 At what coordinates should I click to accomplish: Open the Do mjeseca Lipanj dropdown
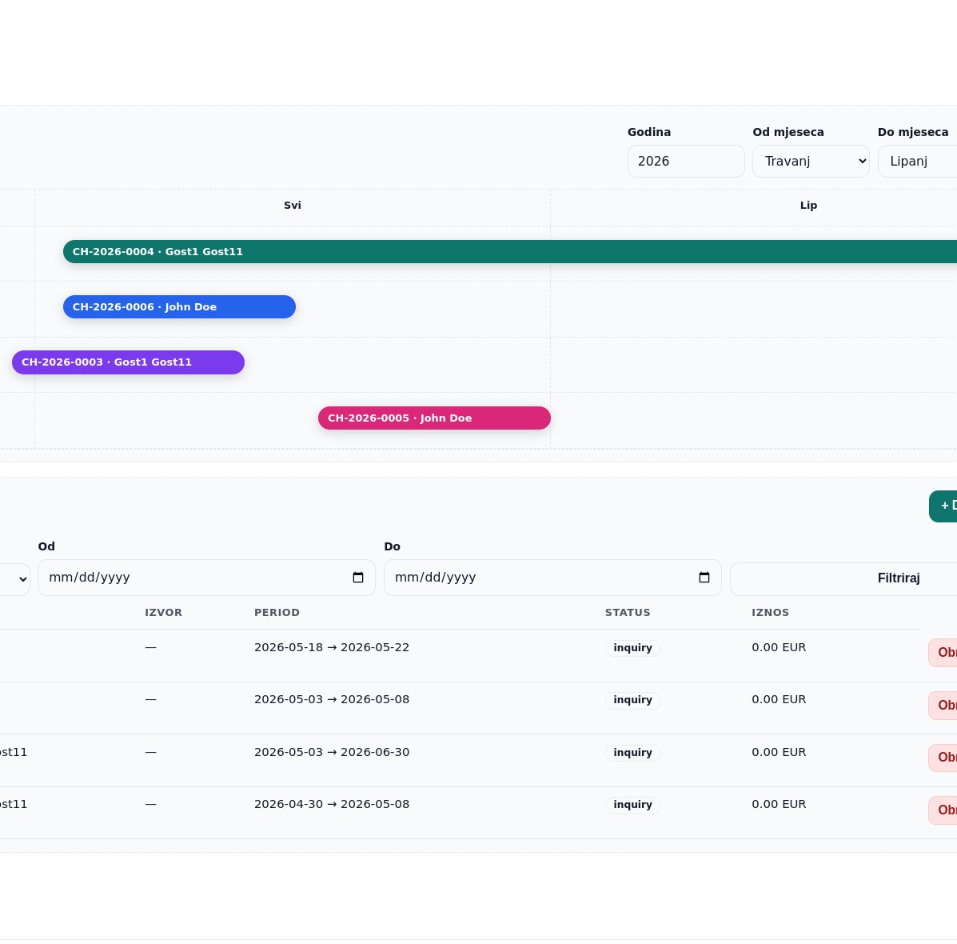[917, 162]
